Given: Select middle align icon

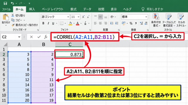Looking at the screenshot, I should 100,17.
